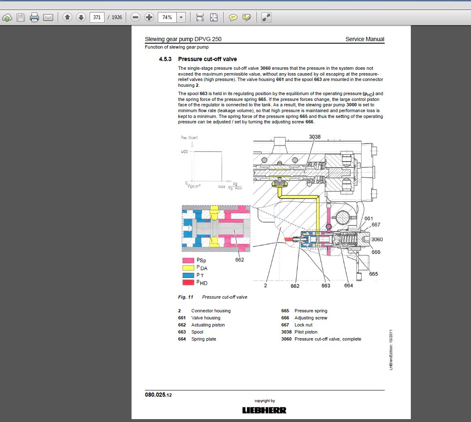Click the enlarged spool detail inset diagram

pos(216,228)
